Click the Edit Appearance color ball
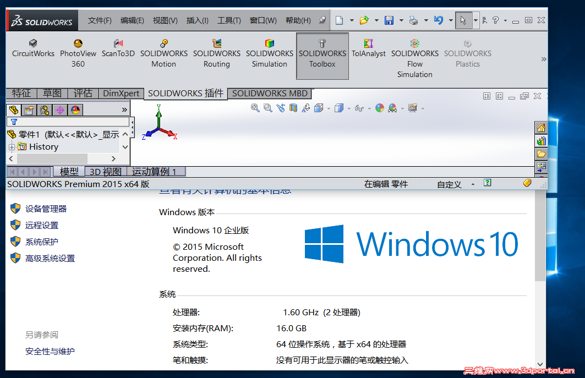585x378 pixels. 380,108
